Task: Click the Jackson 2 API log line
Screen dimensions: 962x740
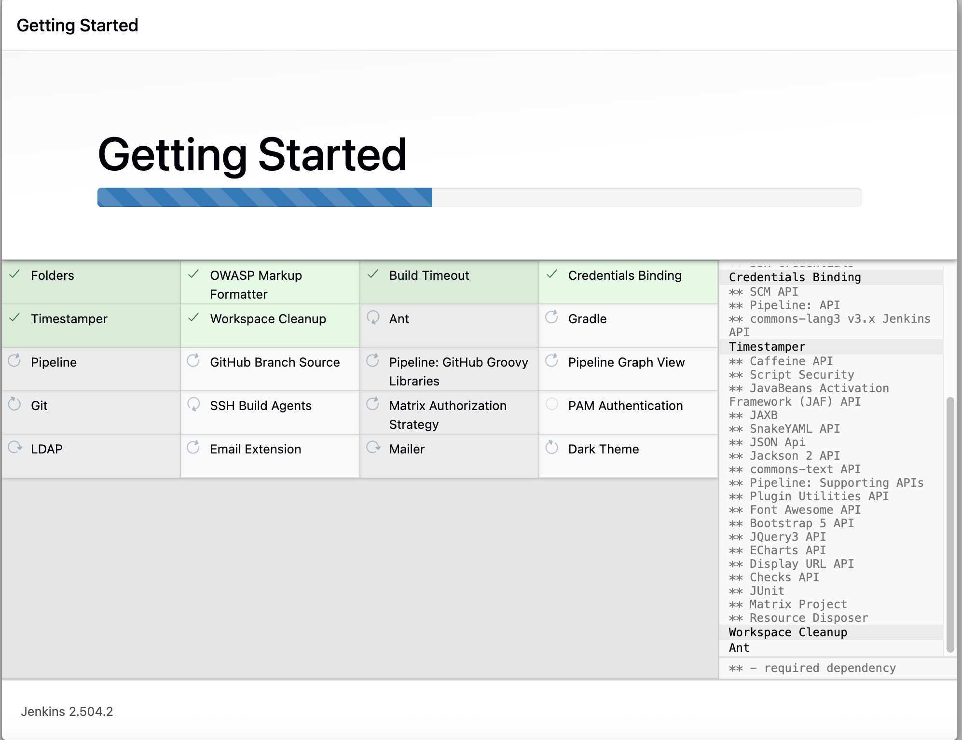Action: pyautogui.click(x=784, y=456)
